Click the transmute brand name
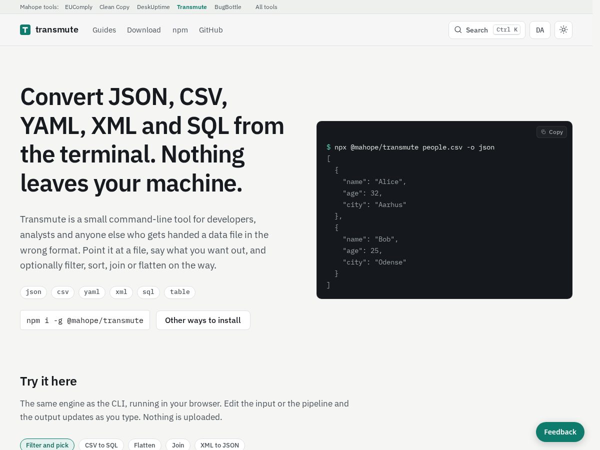 (x=57, y=29)
